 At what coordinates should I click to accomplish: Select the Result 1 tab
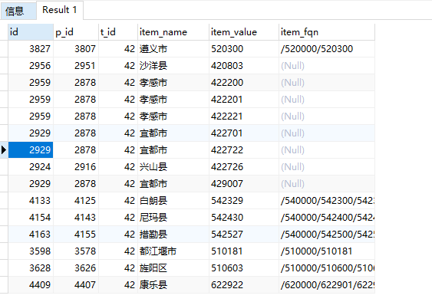(x=60, y=10)
